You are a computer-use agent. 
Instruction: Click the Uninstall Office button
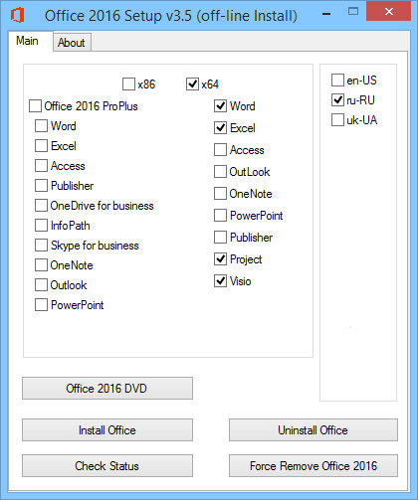313,430
